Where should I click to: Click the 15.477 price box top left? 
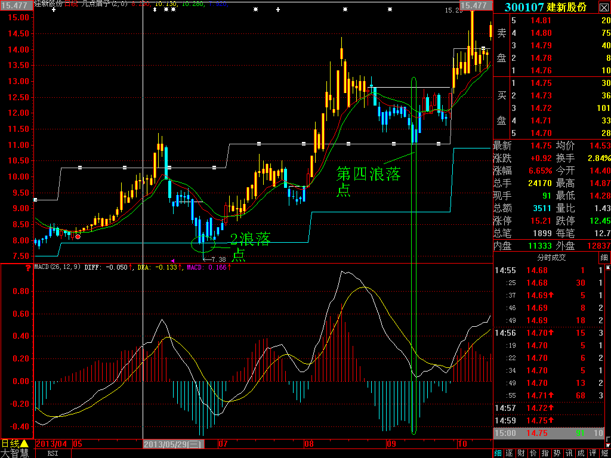(x=15, y=5)
